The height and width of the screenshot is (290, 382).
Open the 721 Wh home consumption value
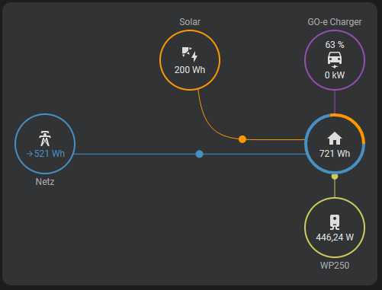click(335, 154)
